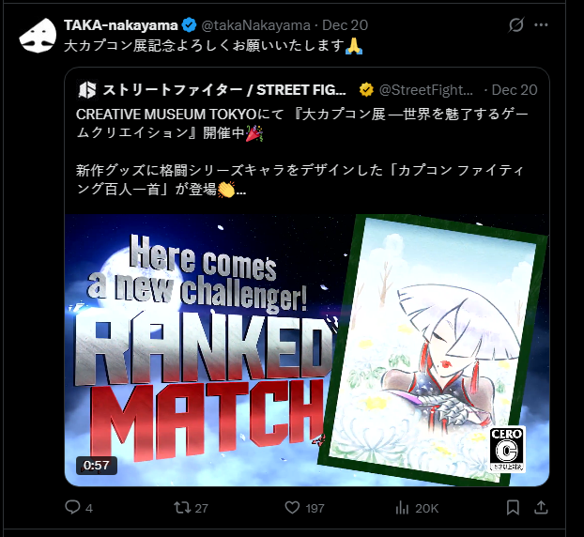Screen dimensions: 584x537
Task: Expand the truncated quoted tweet text
Action: coord(241,191)
